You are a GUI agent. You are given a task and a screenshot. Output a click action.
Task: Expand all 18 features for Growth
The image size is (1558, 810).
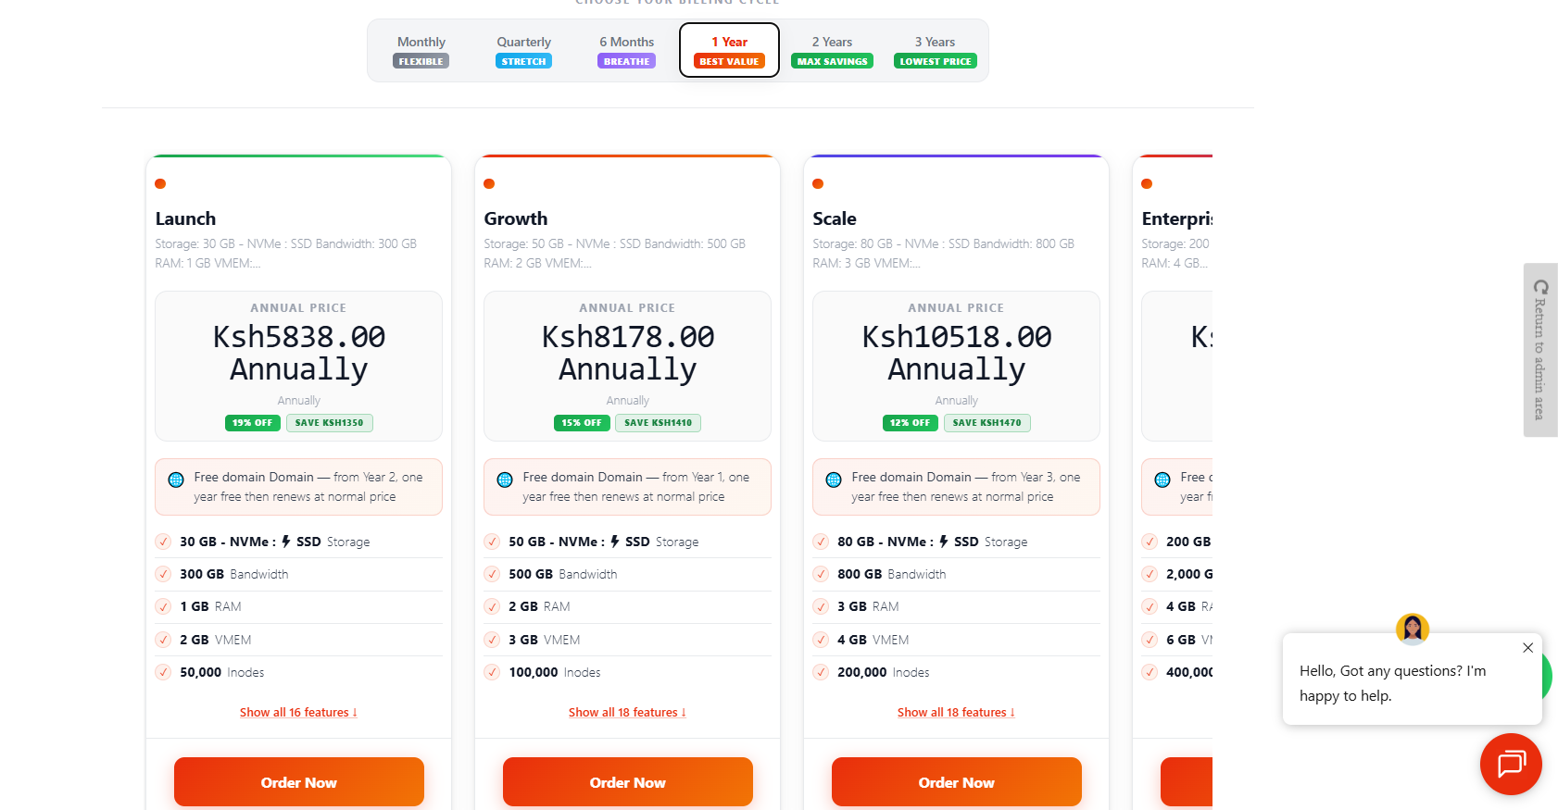pyautogui.click(x=627, y=712)
